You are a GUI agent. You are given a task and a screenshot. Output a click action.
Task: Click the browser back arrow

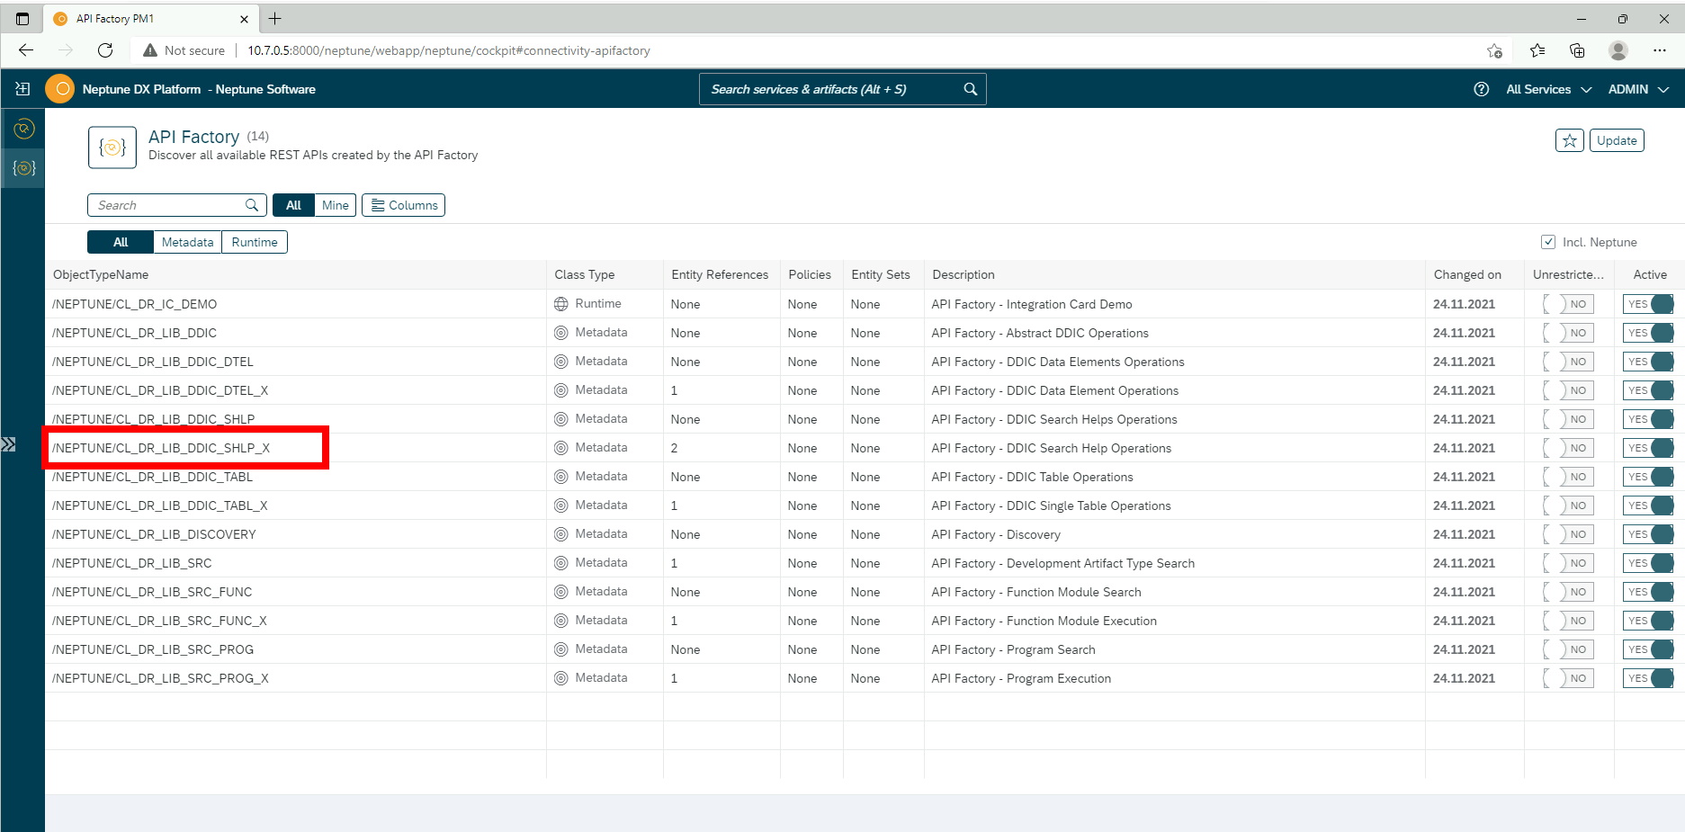26,50
